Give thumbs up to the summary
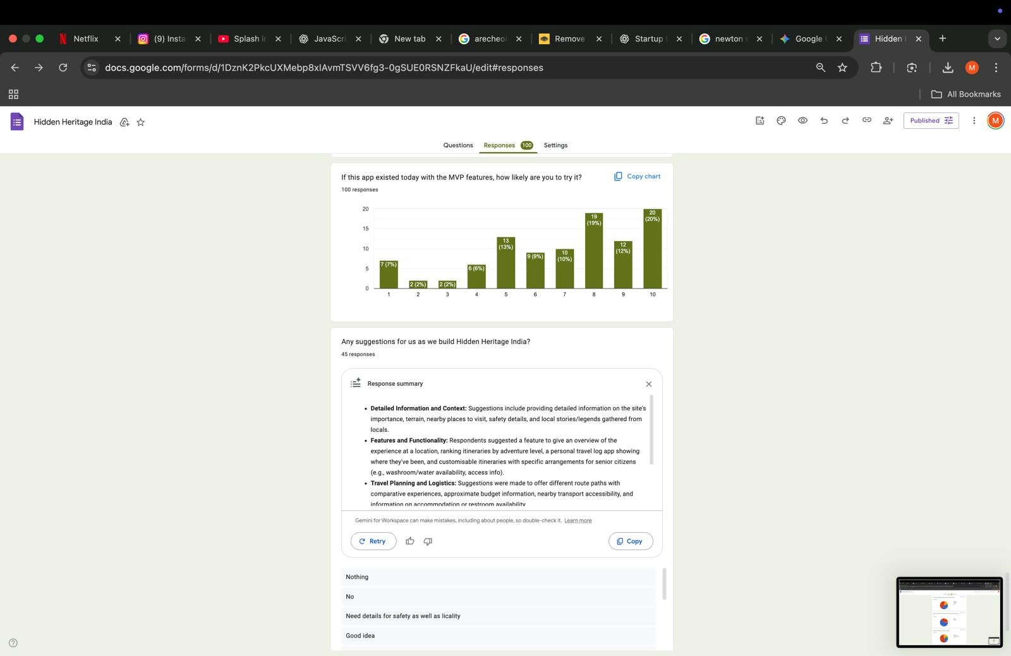 [410, 541]
